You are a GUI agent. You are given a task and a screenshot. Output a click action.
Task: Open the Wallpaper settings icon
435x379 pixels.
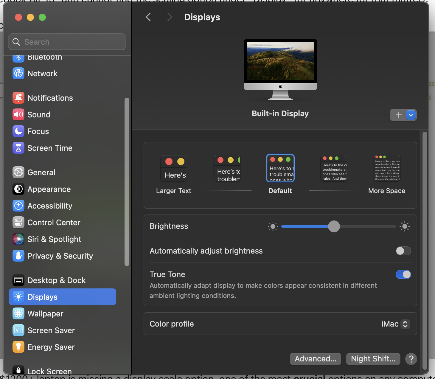(x=18, y=313)
